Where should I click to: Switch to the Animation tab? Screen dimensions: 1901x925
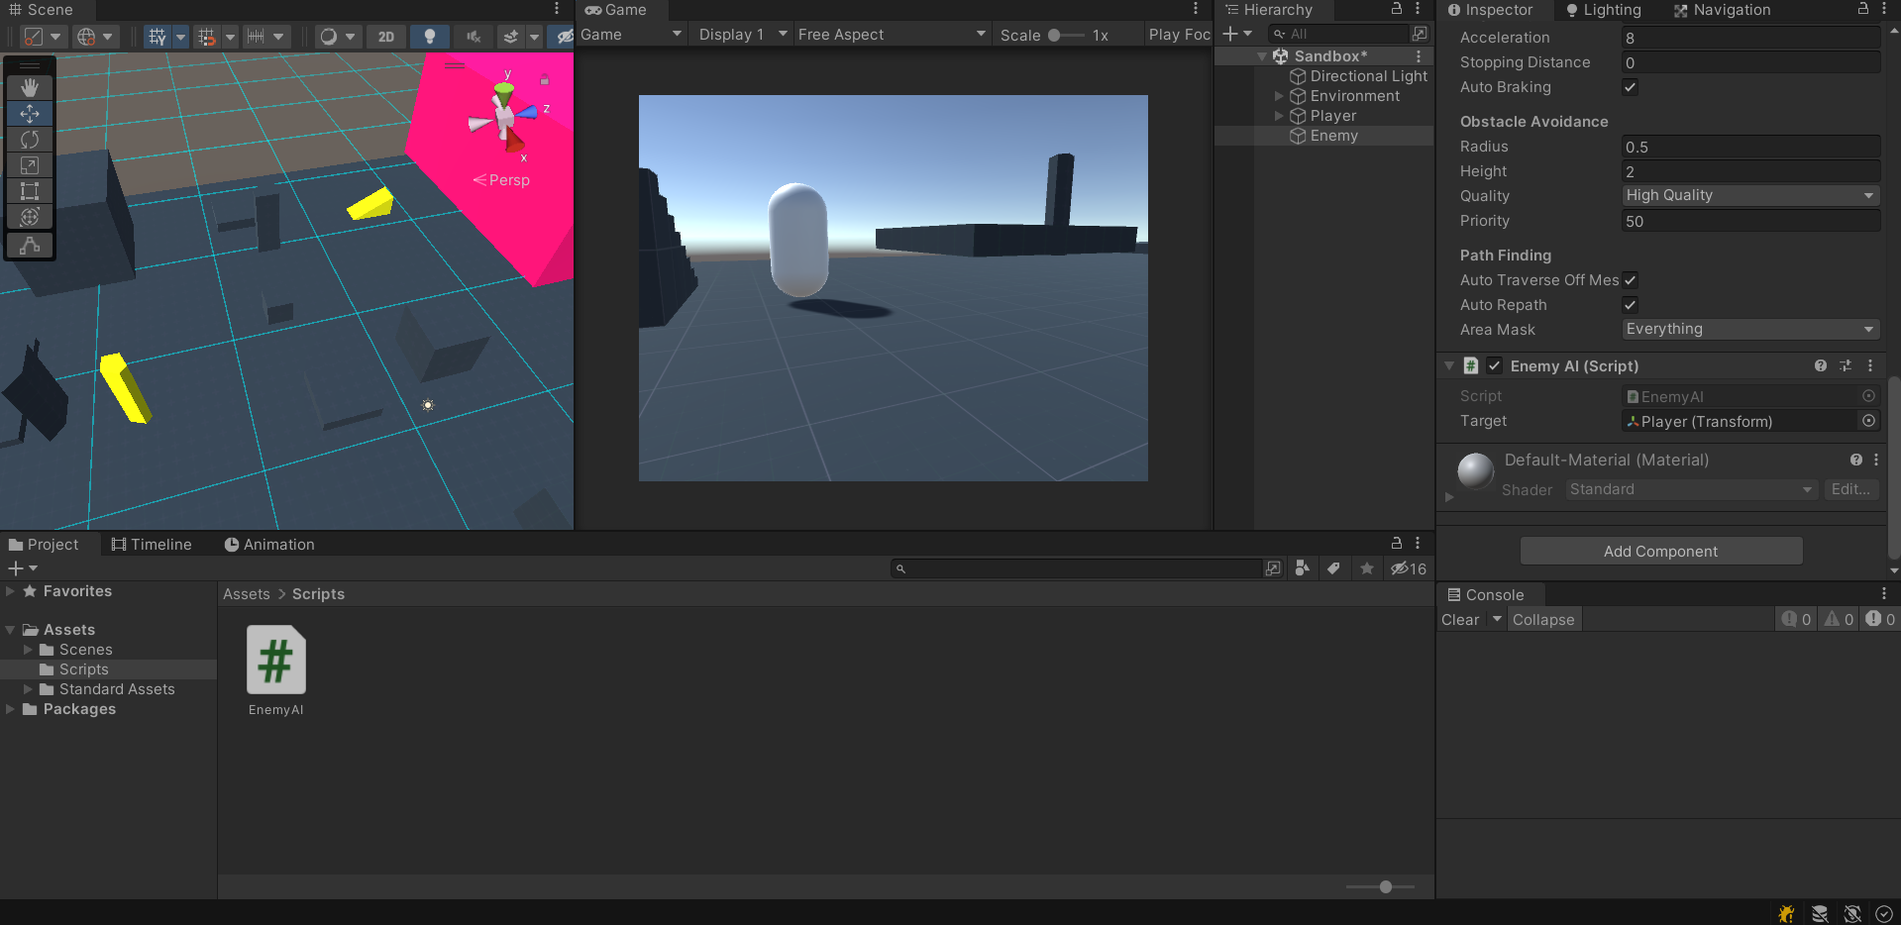coord(269,545)
